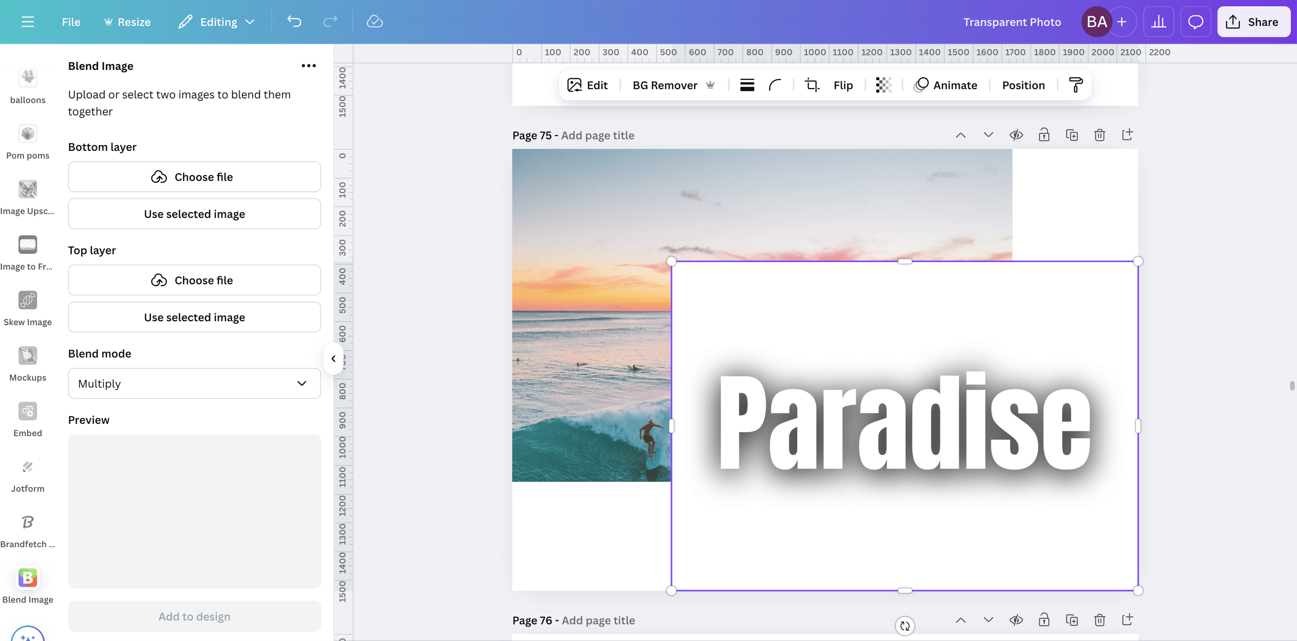Hide Page 75 using eye icon
This screenshot has width=1297, height=641.
click(1016, 135)
